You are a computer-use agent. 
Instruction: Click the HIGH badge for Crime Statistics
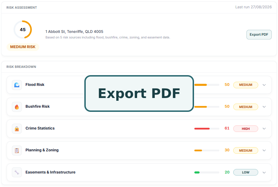(246, 129)
